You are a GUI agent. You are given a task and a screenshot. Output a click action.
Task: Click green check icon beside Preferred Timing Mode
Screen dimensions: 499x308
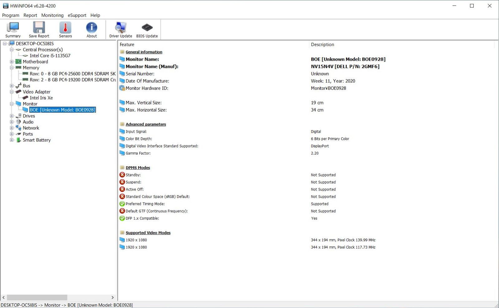pyautogui.click(x=122, y=204)
